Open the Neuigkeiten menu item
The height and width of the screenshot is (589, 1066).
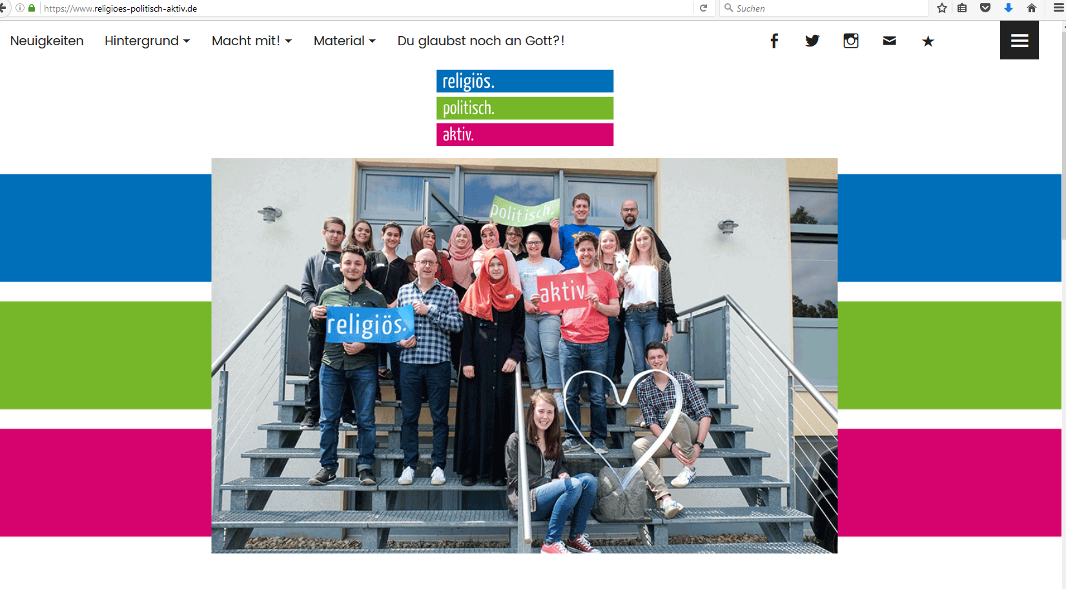pos(47,41)
